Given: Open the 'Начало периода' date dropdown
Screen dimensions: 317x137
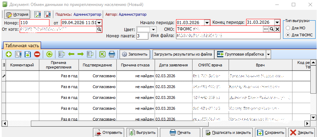Looking at the screenshot, I should click(x=207, y=23).
